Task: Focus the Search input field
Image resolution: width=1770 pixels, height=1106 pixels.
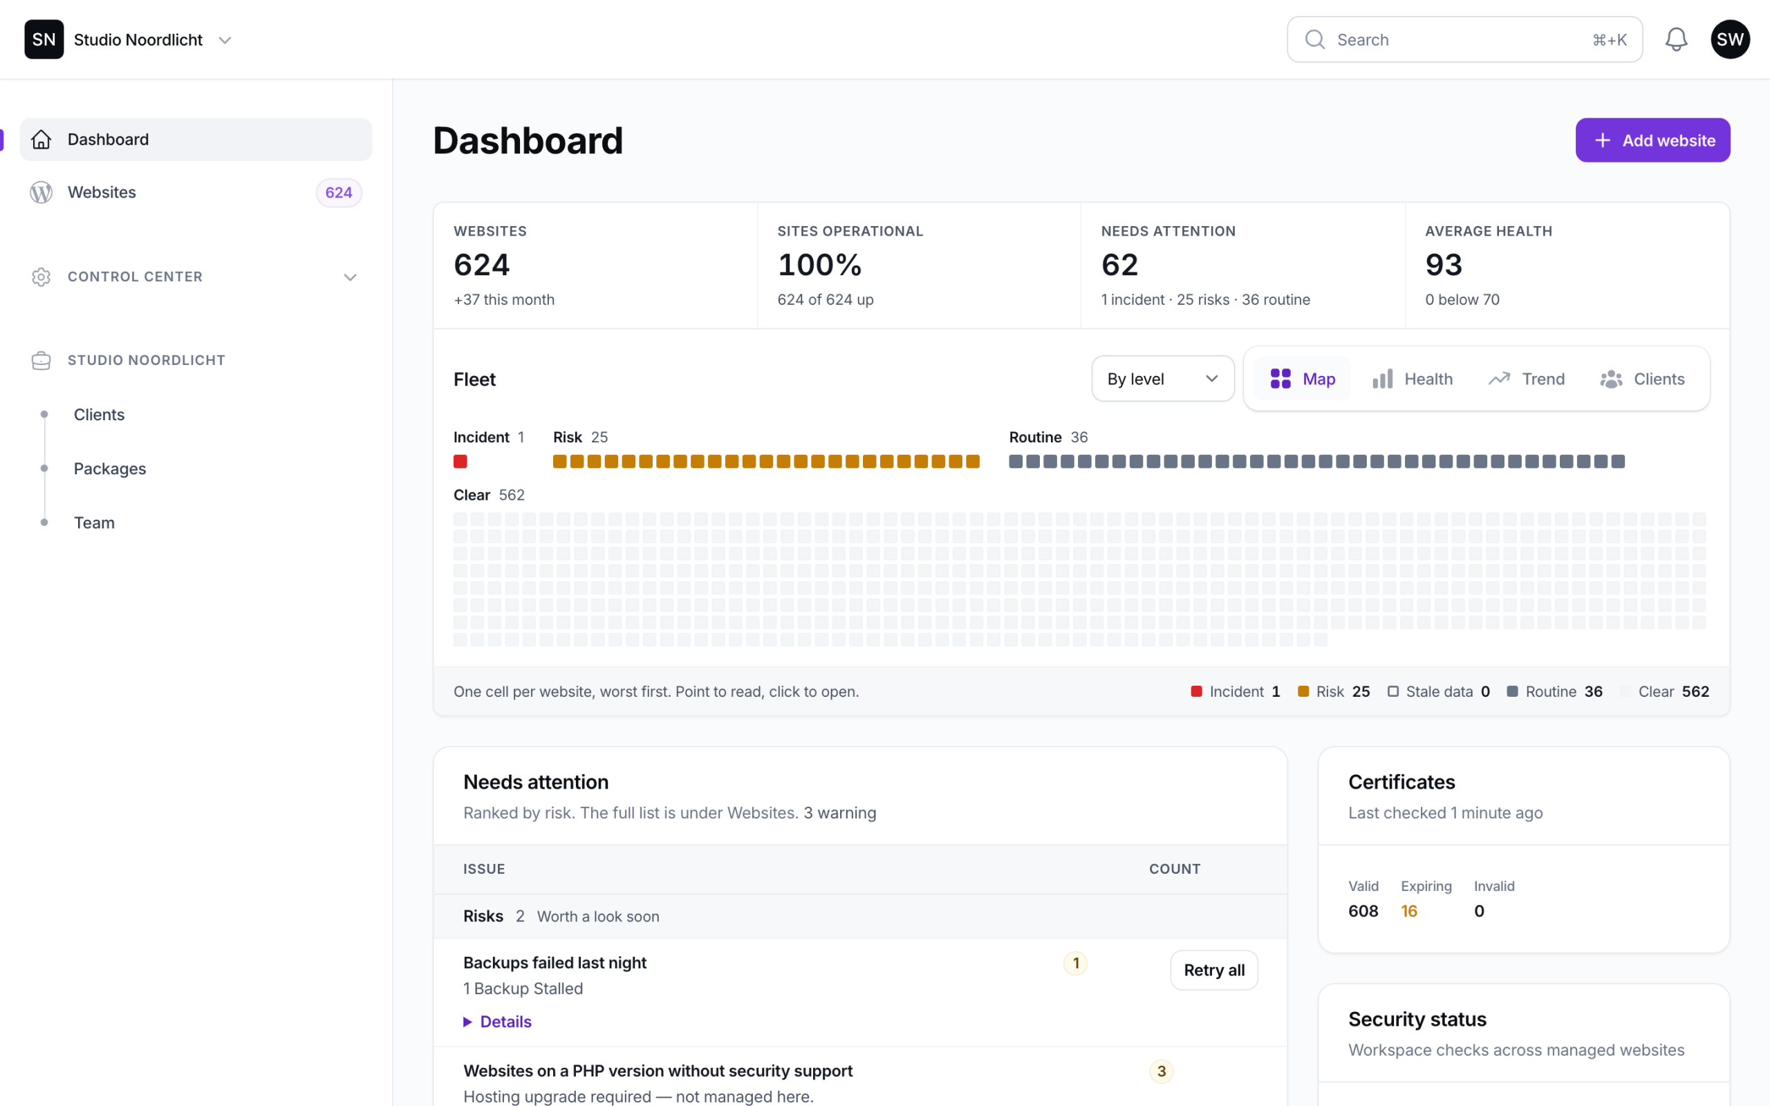Action: click(x=1464, y=39)
